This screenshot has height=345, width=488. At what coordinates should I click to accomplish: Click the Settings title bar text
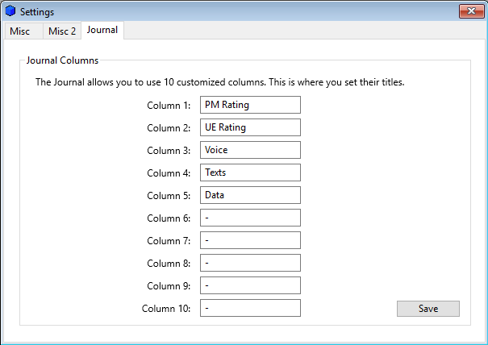pos(37,12)
